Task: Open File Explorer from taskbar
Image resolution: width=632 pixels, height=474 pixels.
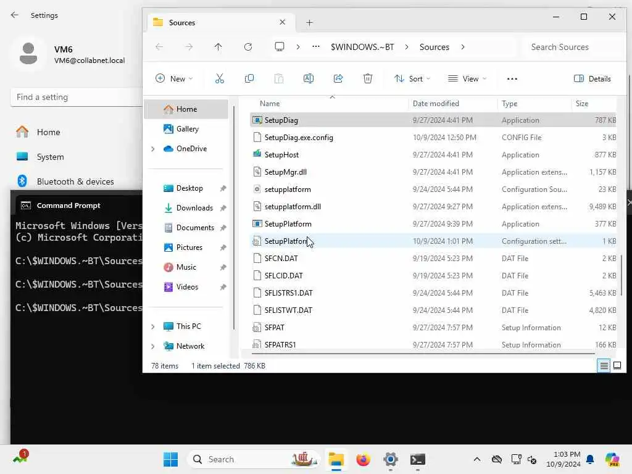Action: pos(336,459)
